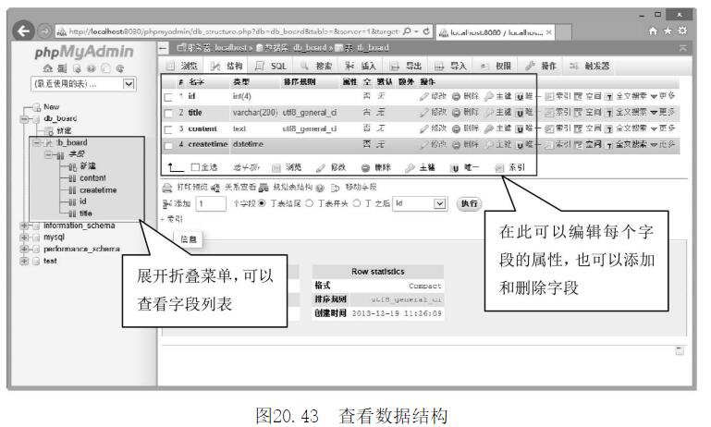Check the checkbox for the title row
This screenshot has width=711, height=427.
coord(167,113)
